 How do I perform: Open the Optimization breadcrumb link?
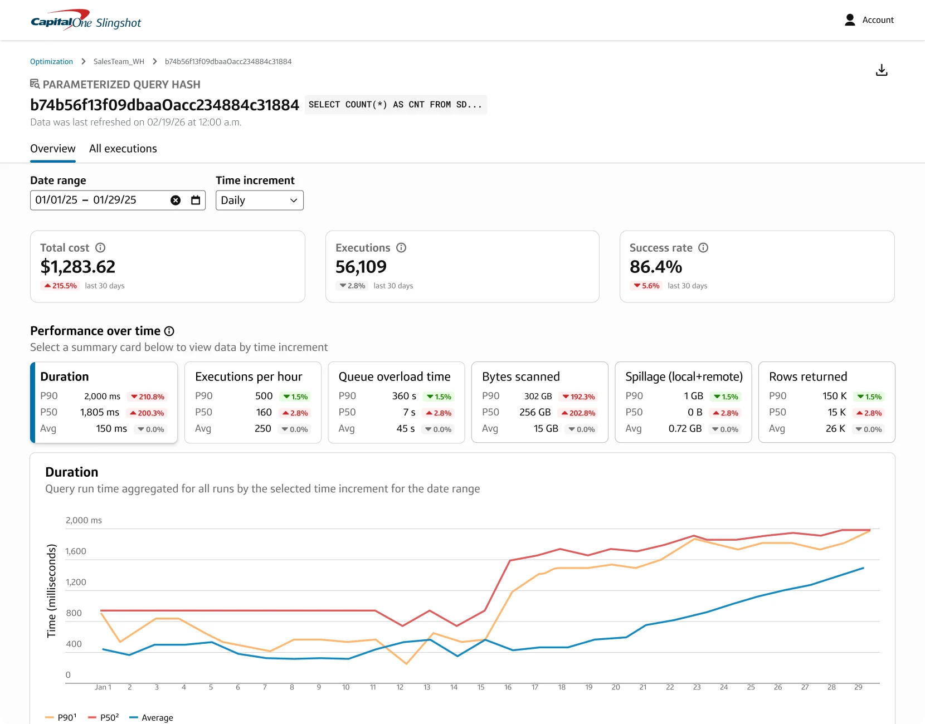click(x=51, y=62)
